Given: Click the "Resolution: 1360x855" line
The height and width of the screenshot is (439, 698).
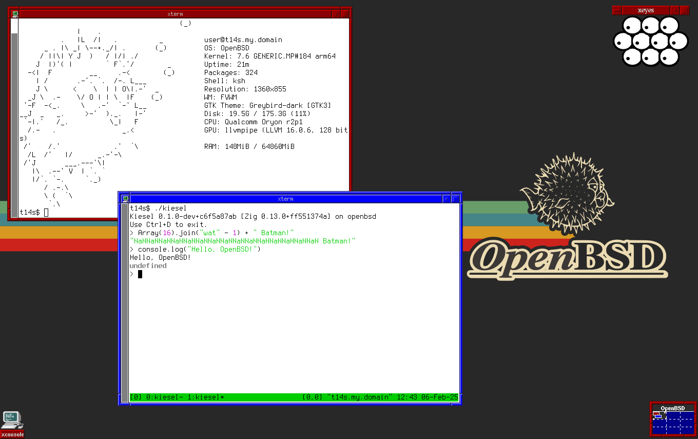Looking at the screenshot, I should 245,89.
